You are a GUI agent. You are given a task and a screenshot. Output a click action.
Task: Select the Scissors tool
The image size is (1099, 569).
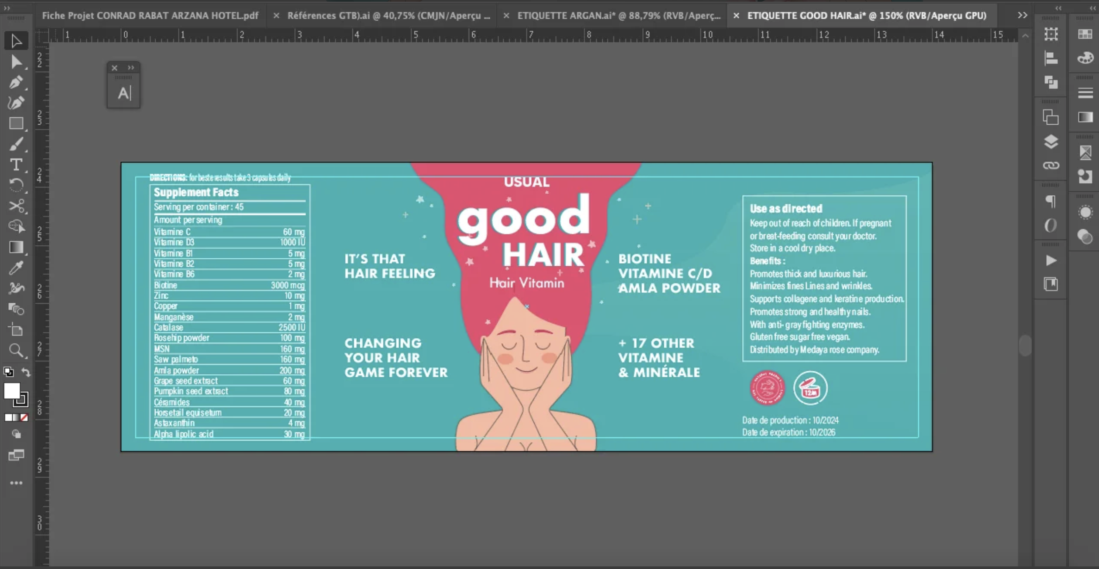[16, 206]
